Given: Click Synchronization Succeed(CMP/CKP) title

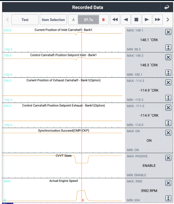Looking at the screenshot, I should click(64, 131).
